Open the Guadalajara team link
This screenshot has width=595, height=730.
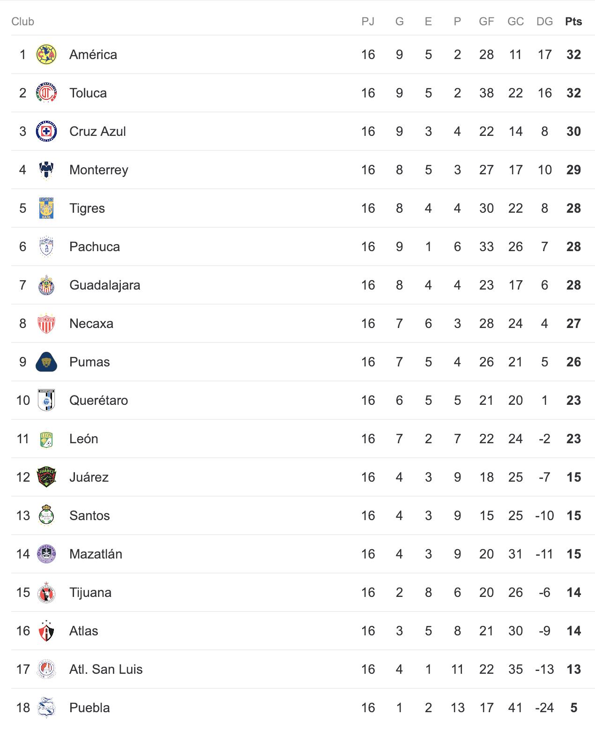tap(104, 285)
